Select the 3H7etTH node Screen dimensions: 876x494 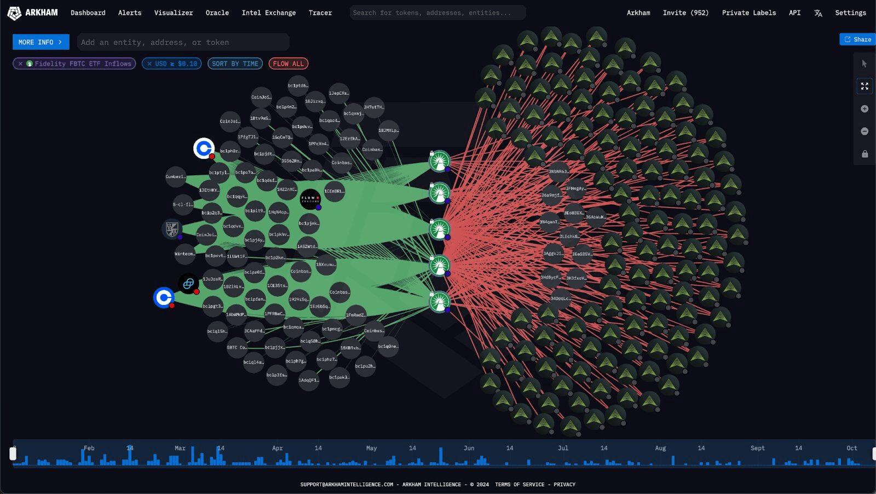[373, 107]
